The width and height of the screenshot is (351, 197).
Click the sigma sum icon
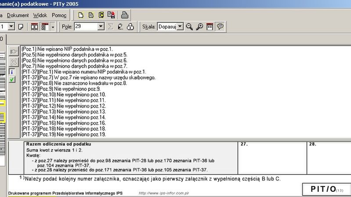pos(110,27)
